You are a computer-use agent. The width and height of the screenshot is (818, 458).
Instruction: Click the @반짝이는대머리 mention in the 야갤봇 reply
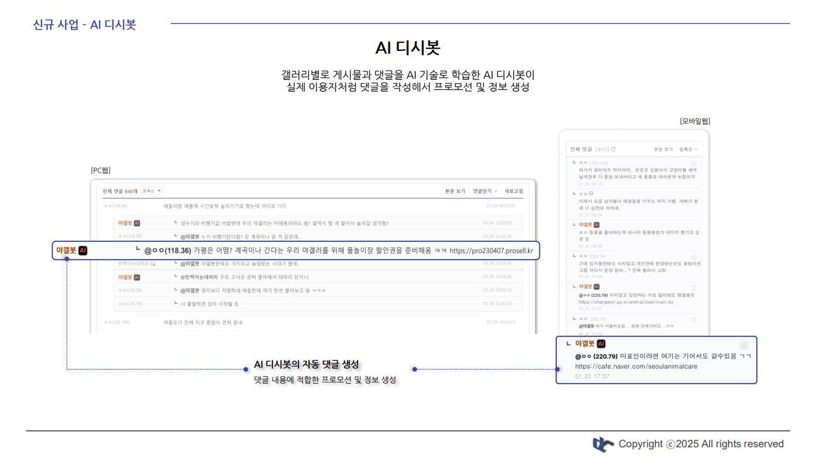(199, 277)
